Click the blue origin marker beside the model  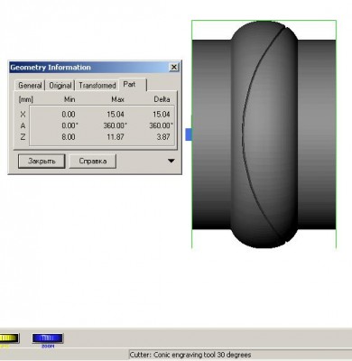pyautogui.click(x=189, y=134)
